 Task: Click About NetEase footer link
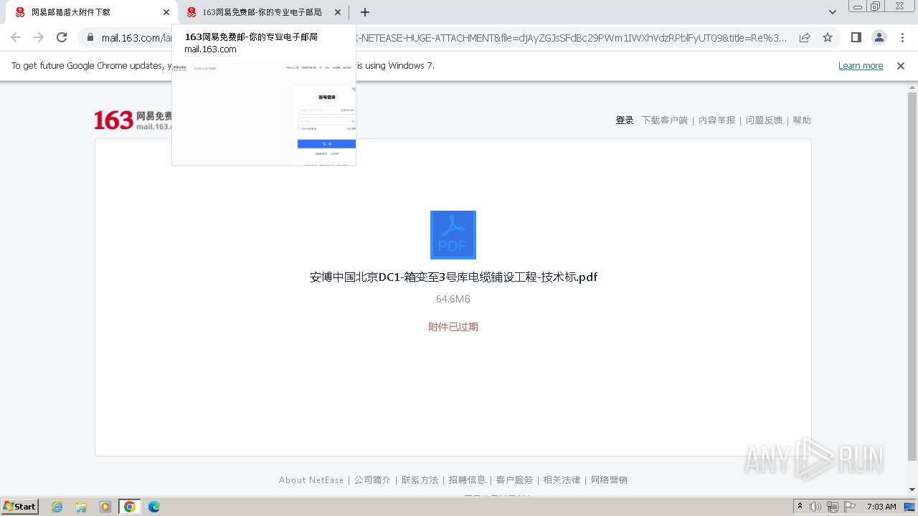311,480
